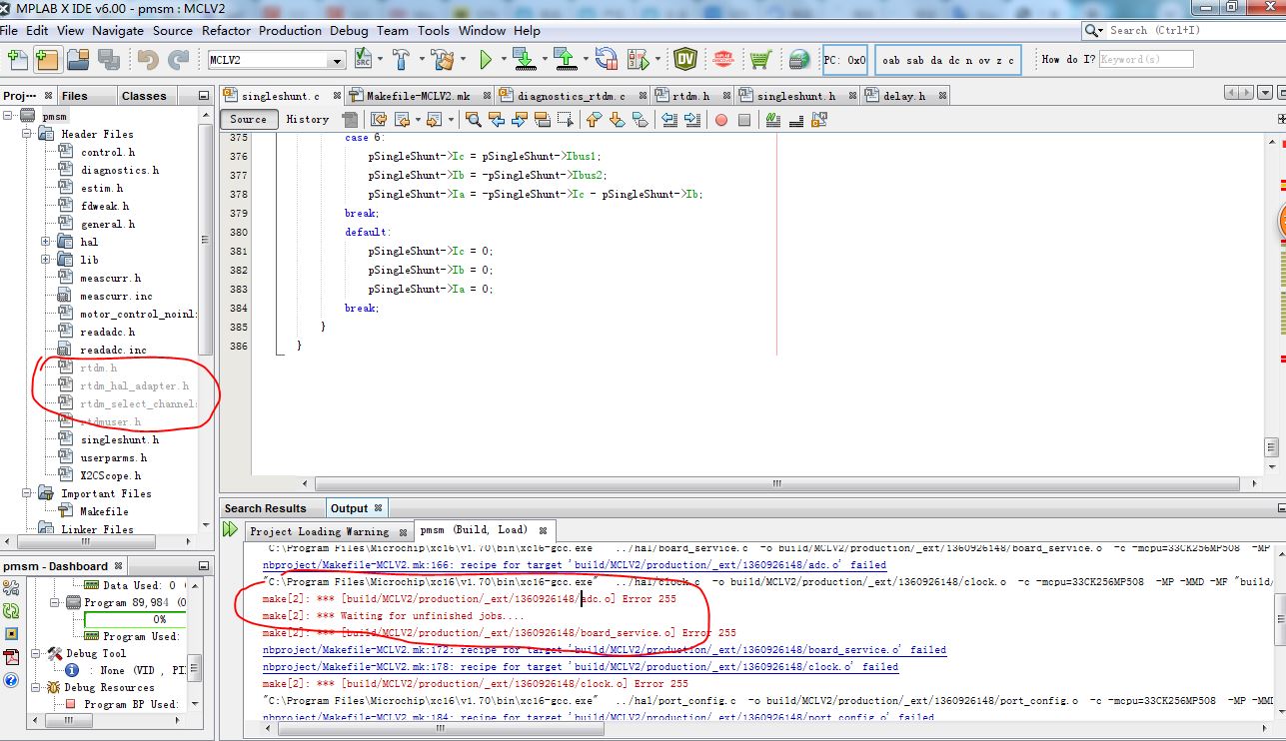
Task: Open the Dashboard PDF datasheet icon
Action: point(11,656)
